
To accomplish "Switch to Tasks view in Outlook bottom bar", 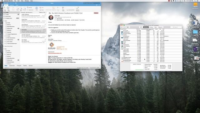I will [x=25, y=66].
